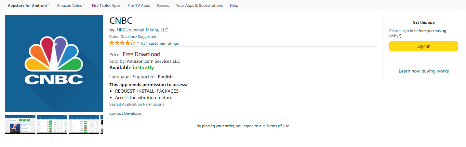
Task: See all Application Permissions
Action: 137,104
